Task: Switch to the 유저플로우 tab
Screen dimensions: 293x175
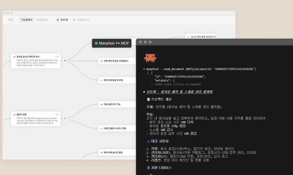Action: (x=42, y=20)
